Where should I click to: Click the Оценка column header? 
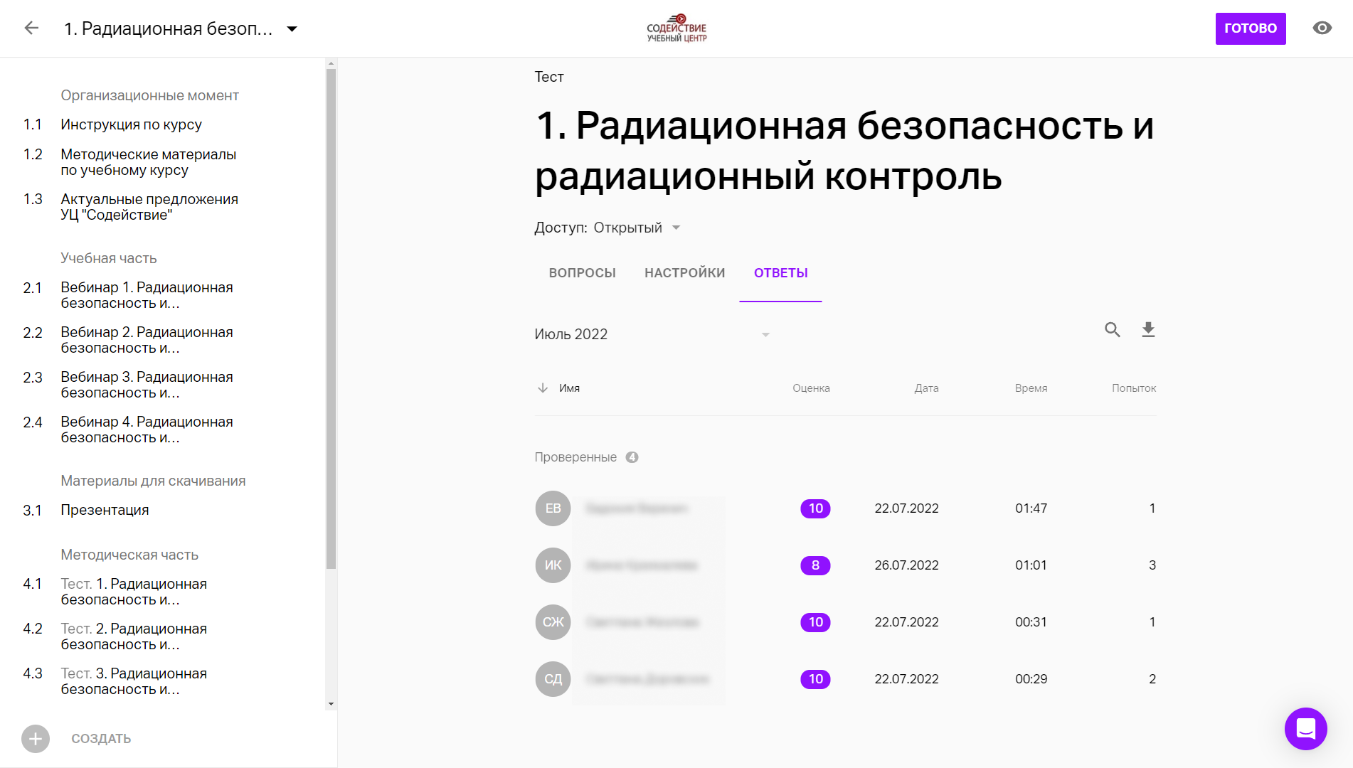pos(811,388)
